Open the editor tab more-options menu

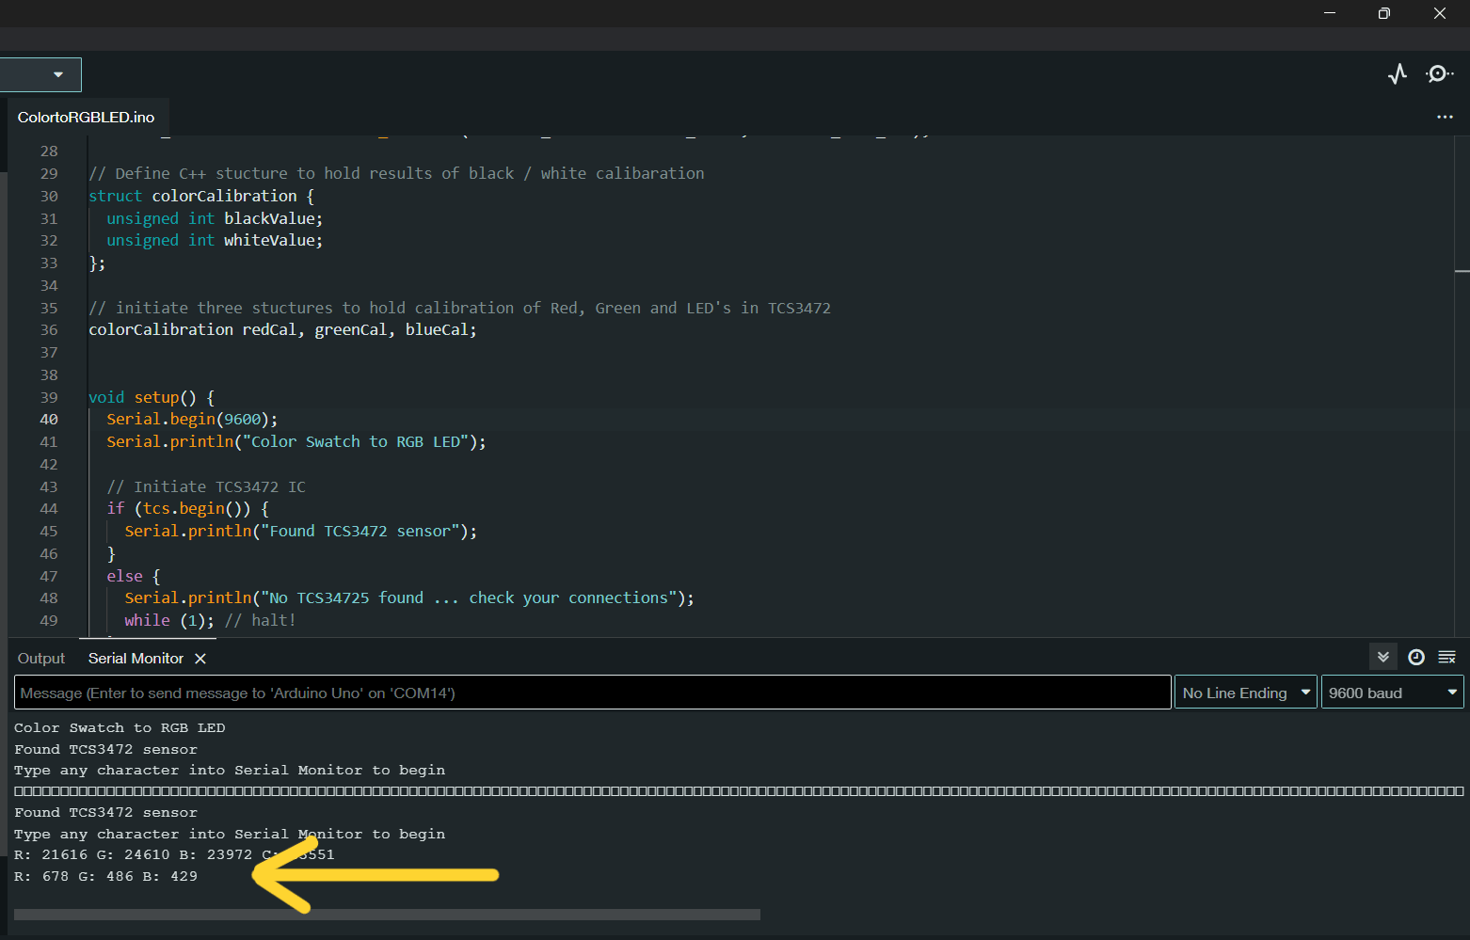pyautogui.click(x=1445, y=118)
